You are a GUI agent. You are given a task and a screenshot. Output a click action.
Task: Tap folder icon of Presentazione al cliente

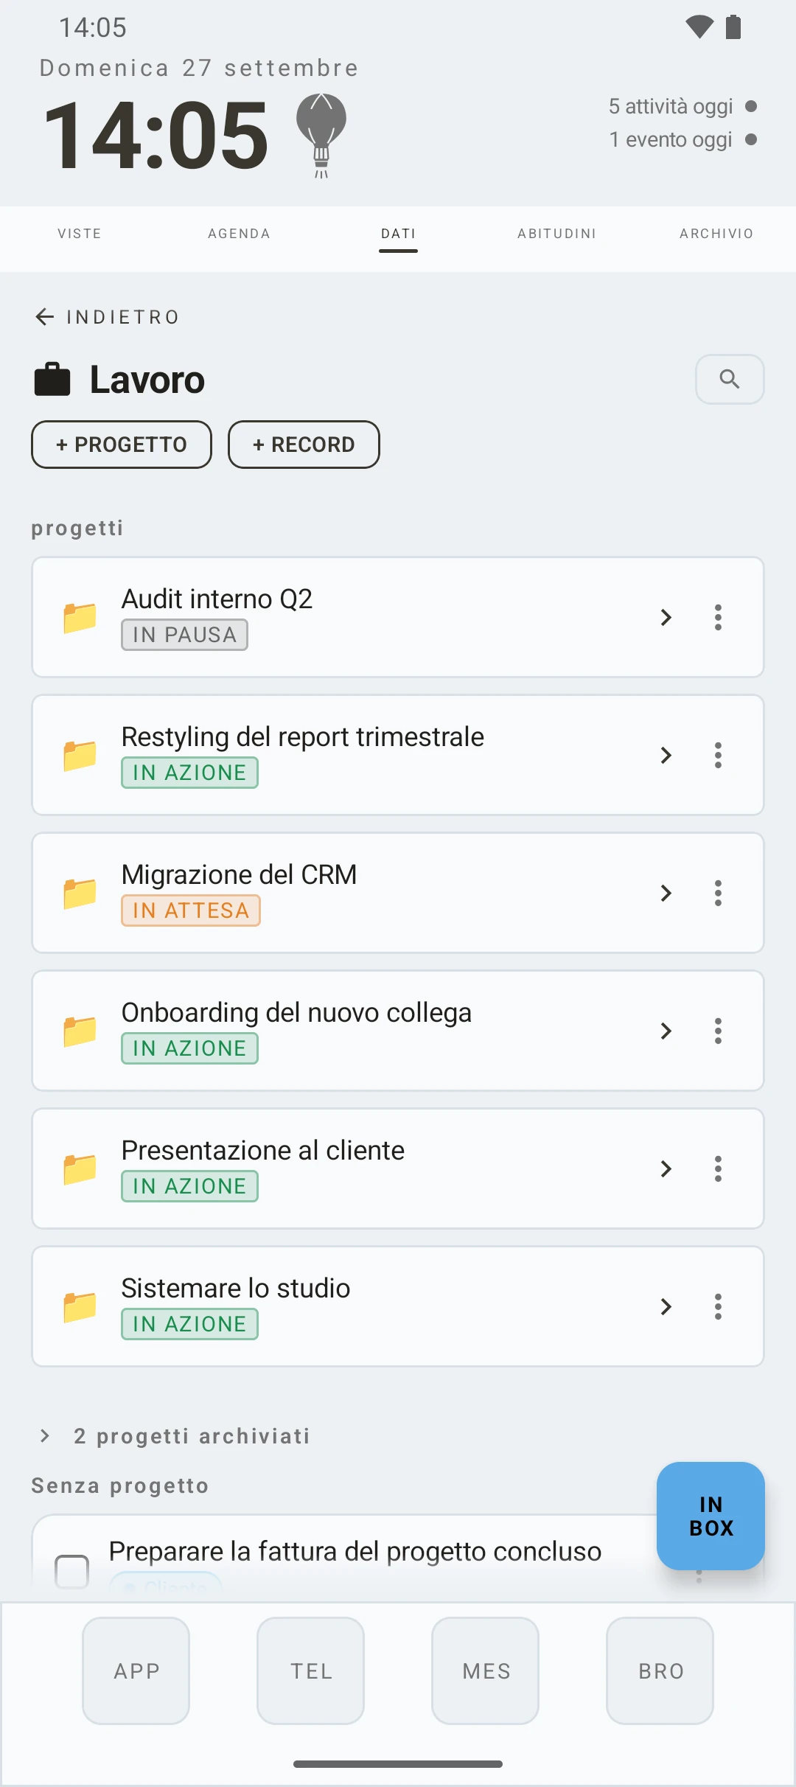pos(80,1168)
